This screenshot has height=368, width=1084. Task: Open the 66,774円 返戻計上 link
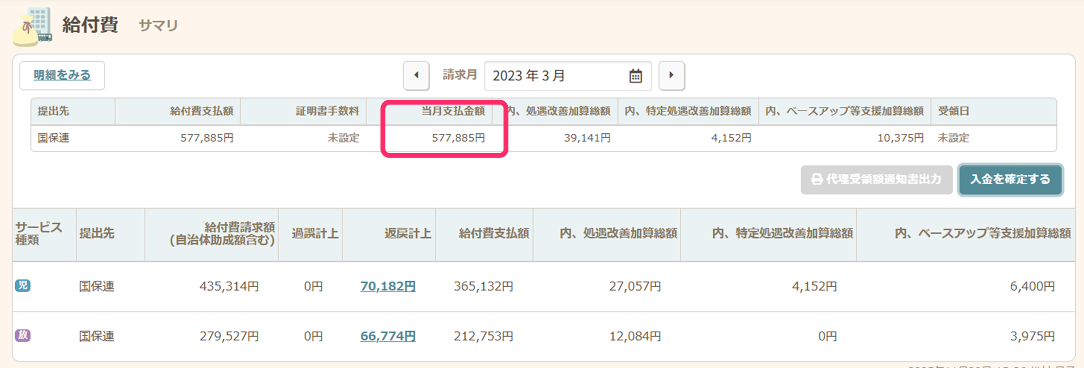click(x=388, y=336)
